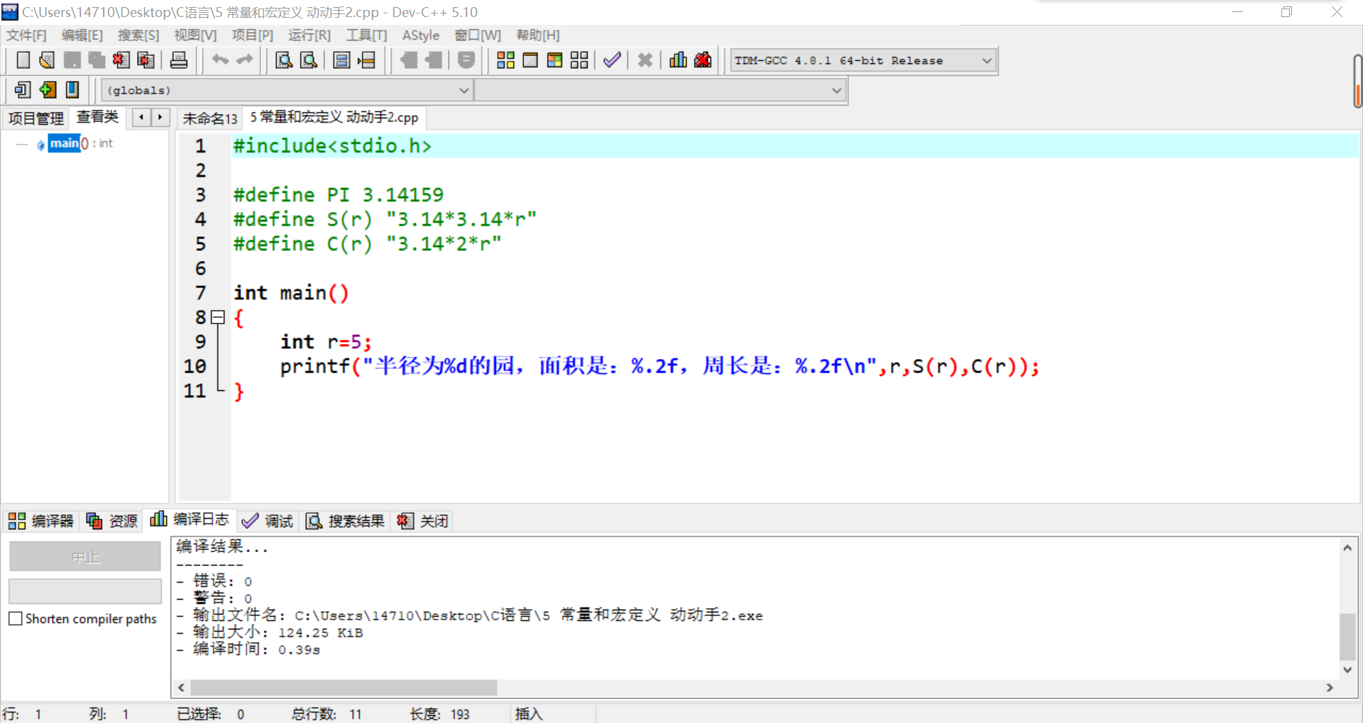Screen dimensions: 1363x723
Task: Click the Rebuild All grid icon
Action: (579, 60)
